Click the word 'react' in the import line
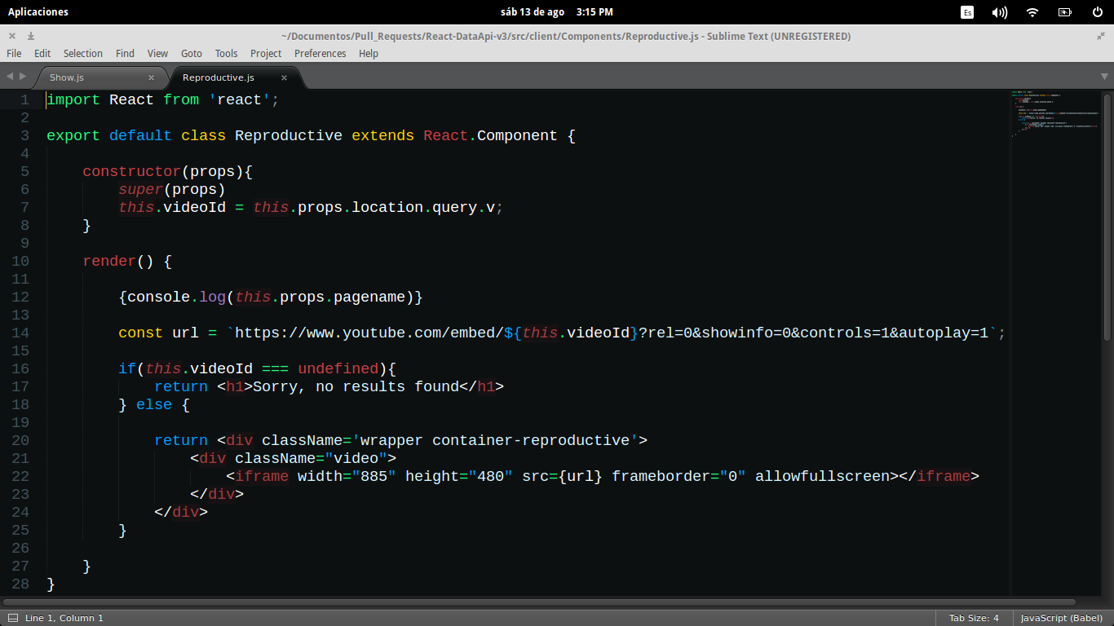The width and height of the screenshot is (1114, 626). pyautogui.click(x=240, y=99)
